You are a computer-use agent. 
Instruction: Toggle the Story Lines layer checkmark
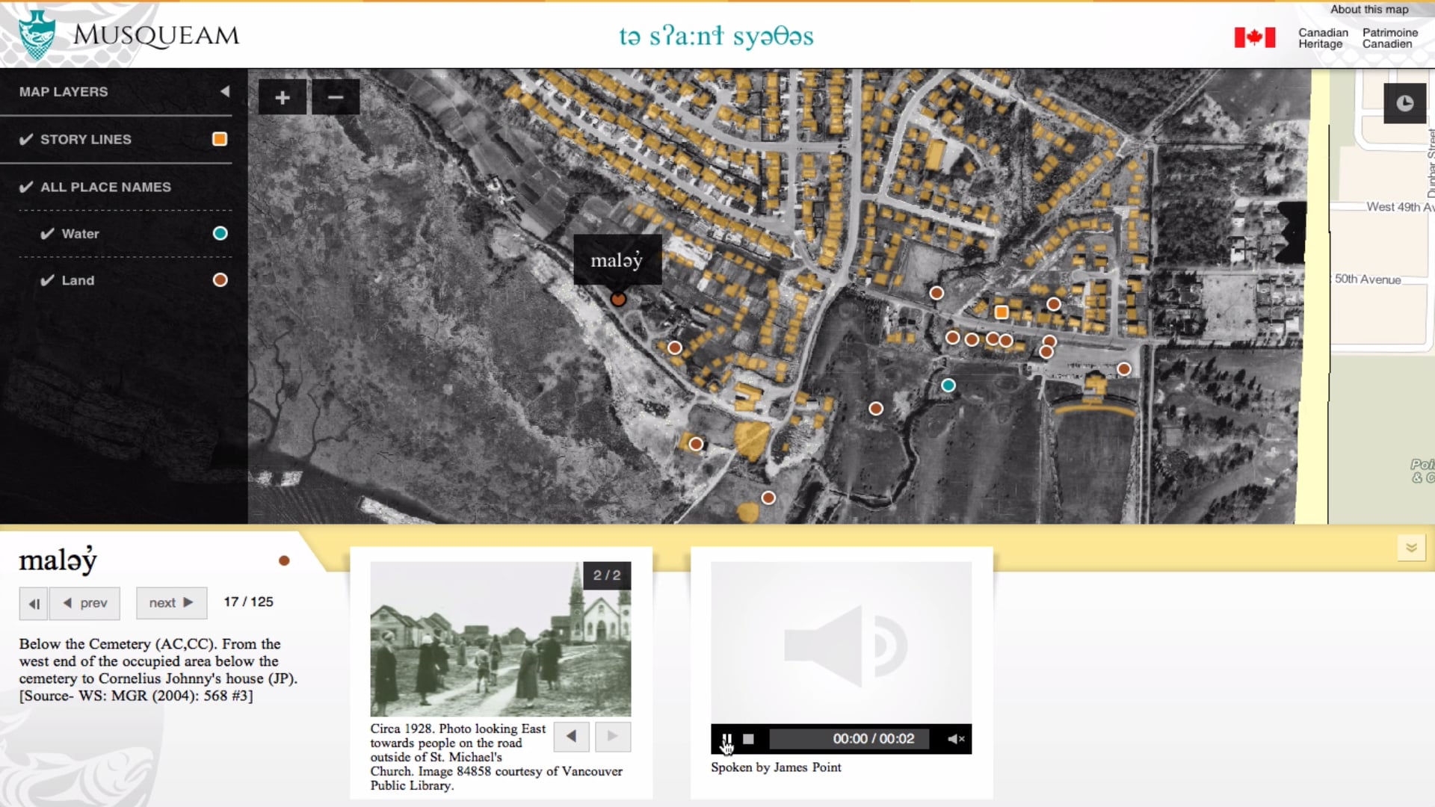coord(26,139)
